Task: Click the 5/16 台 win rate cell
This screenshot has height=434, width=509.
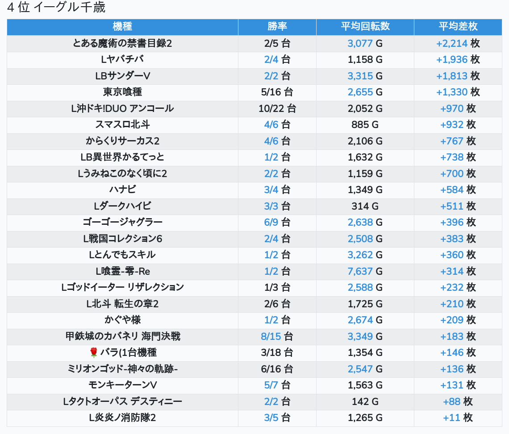Action: [x=277, y=92]
